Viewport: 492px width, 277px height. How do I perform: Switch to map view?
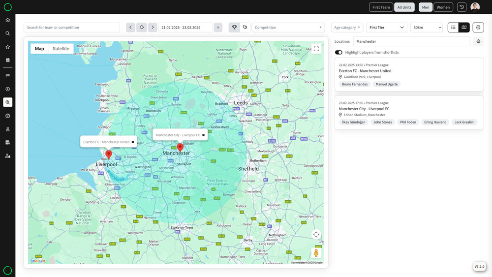pyautogui.click(x=464, y=27)
